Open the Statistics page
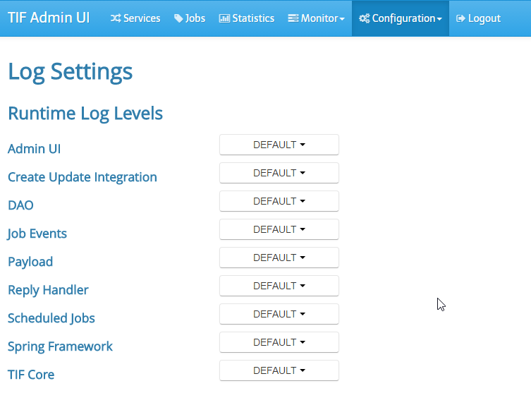This screenshot has height=393, width=531. point(252,18)
